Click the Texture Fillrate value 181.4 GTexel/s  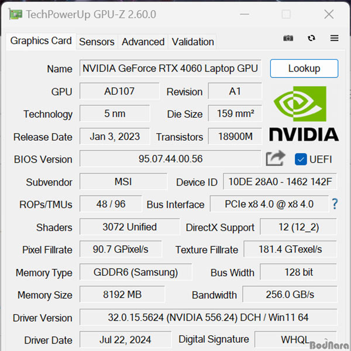tap(290, 249)
